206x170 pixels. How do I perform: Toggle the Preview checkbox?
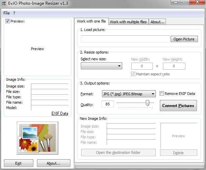click(x=7, y=21)
